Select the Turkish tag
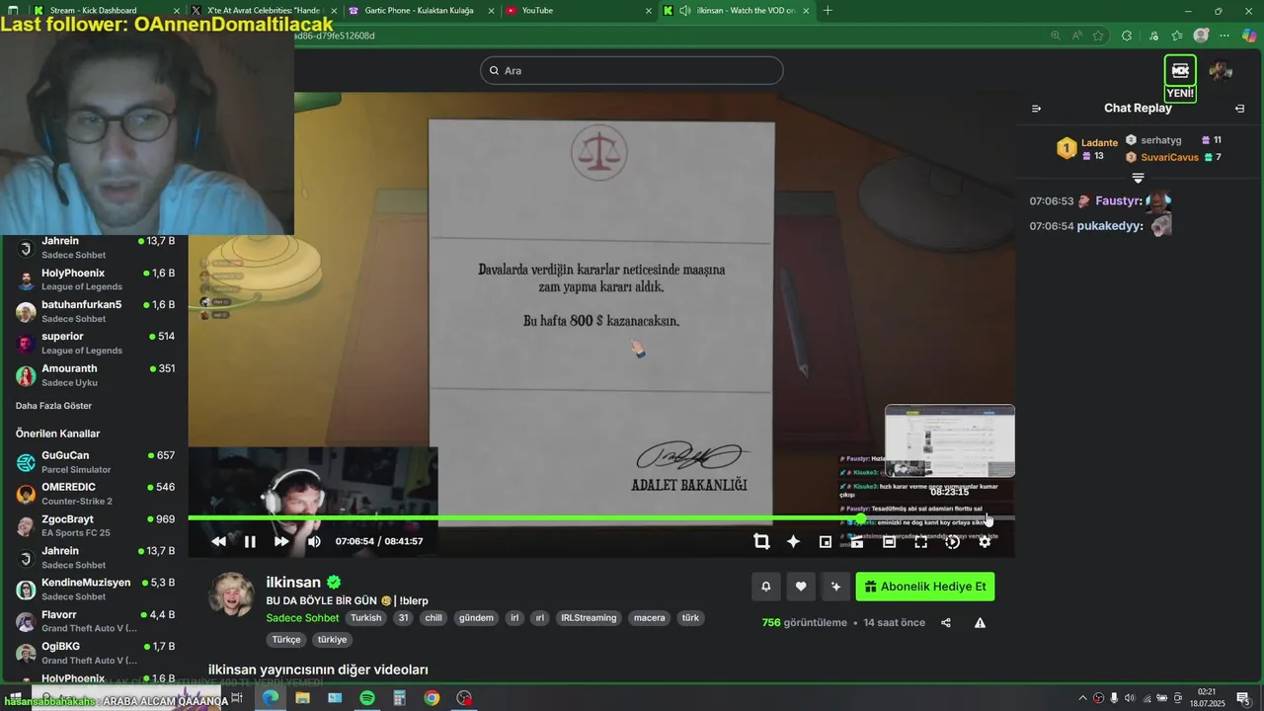The height and width of the screenshot is (711, 1264). tap(365, 618)
